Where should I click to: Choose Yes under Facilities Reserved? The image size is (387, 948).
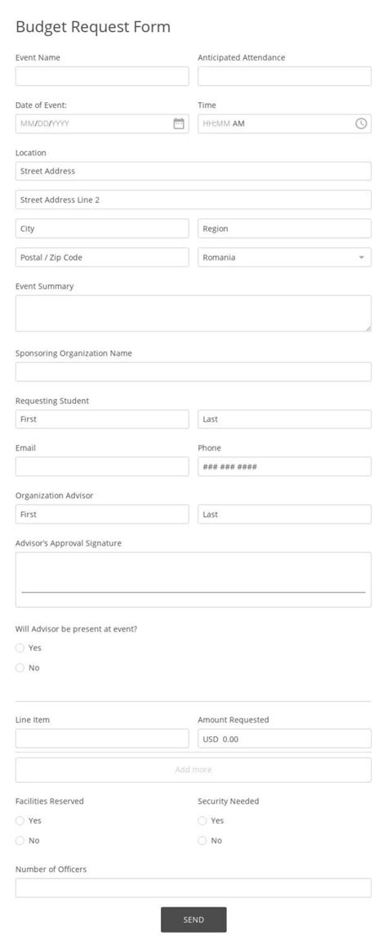20,821
